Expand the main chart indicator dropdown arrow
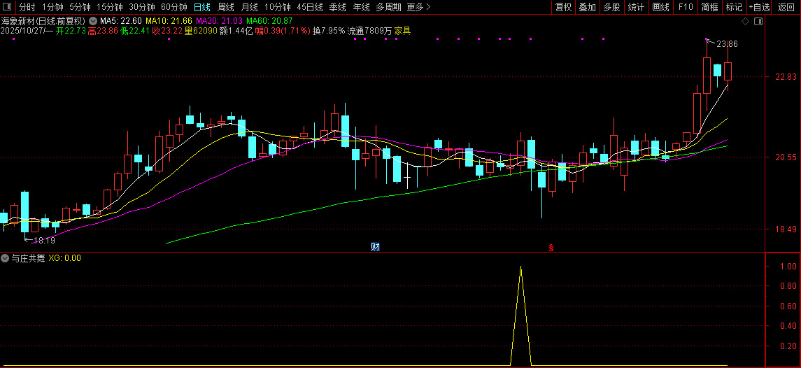The height and width of the screenshot is (368, 801). pyautogui.click(x=94, y=21)
